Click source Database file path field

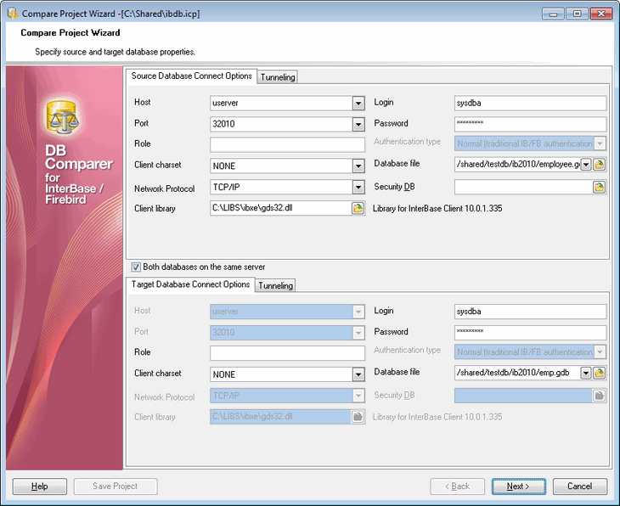[x=517, y=165]
